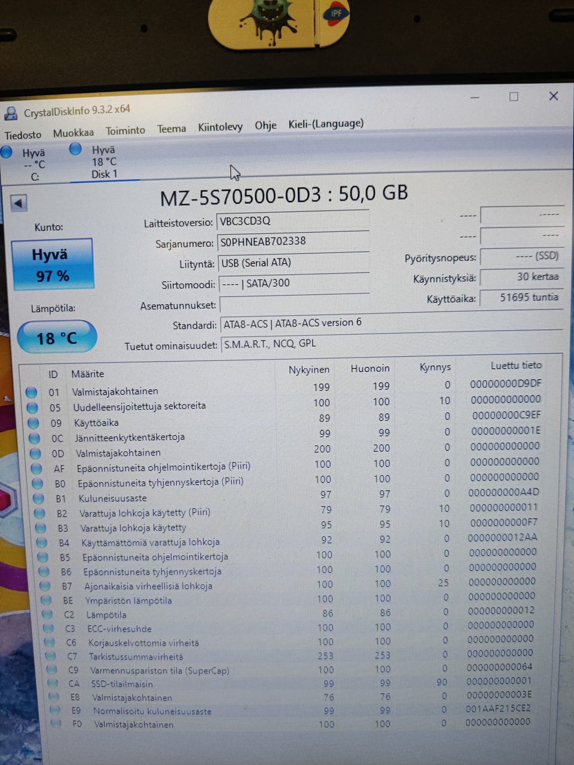574x765 pixels.
Task: Click the Kynnys column header
Action: (x=435, y=367)
